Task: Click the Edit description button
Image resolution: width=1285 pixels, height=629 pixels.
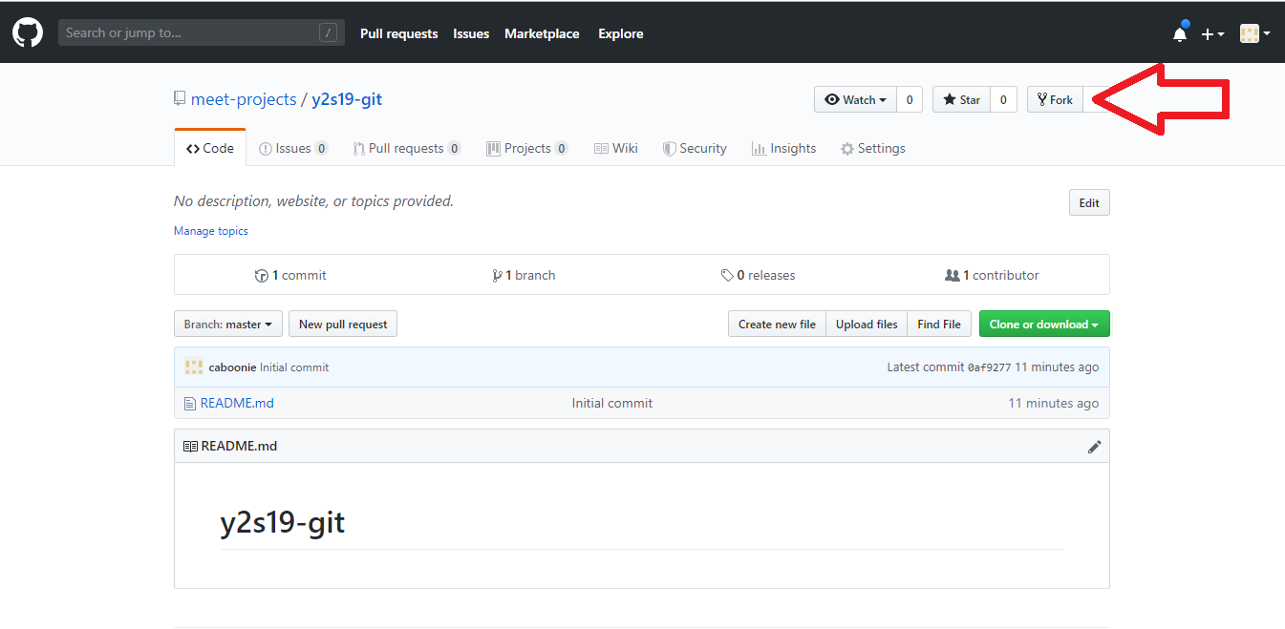Action: [1089, 202]
